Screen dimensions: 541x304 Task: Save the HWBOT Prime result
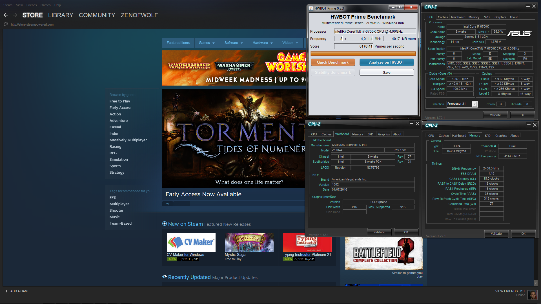(x=387, y=72)
